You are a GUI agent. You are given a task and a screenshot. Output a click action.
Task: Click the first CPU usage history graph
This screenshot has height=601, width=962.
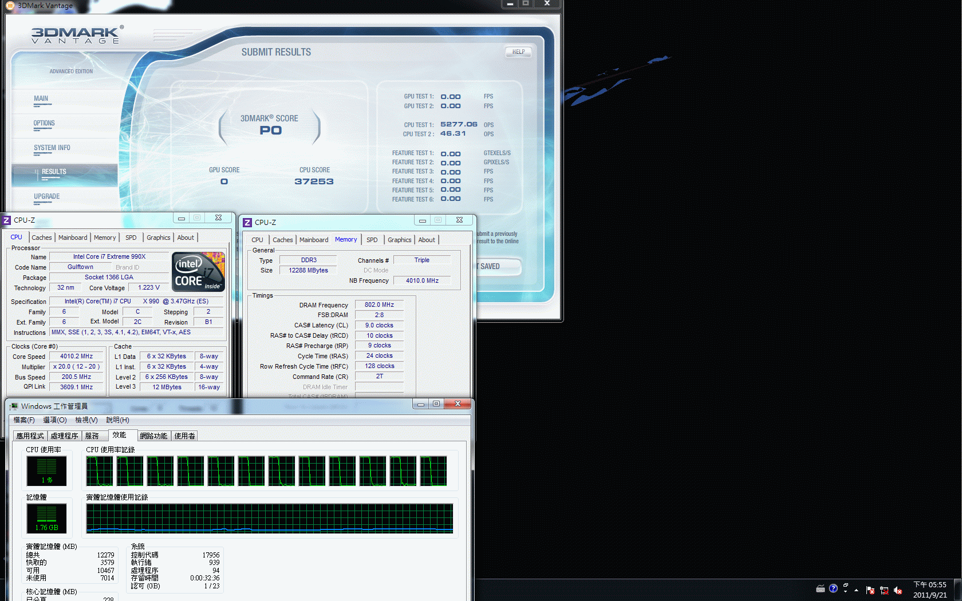[100, 471]
